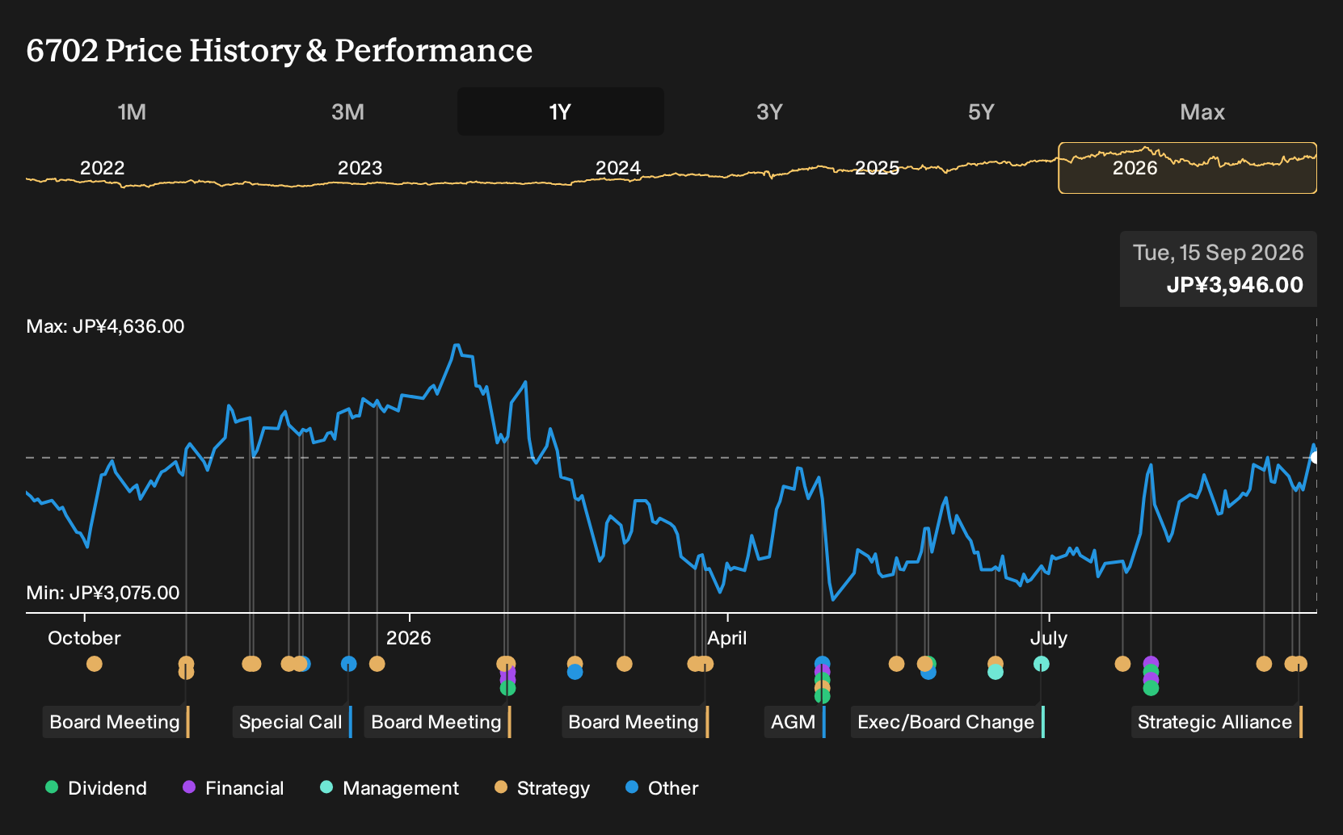The height and width of the screenshot is (835, 1343).
Task: Click Strategy marker just left of the purple post-July stack
Action: 1122,664
